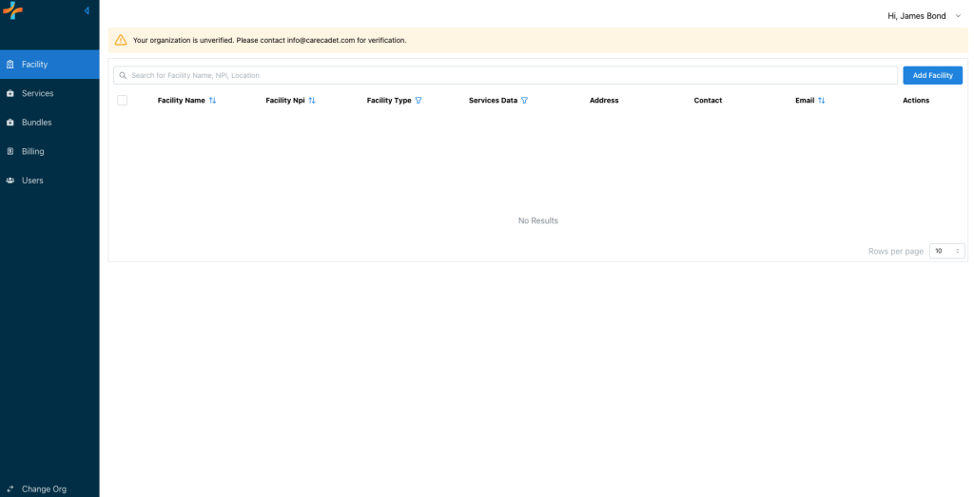Sort the Email column using sort icon
This screenshot has width=974, height=497.
coord(821,100)
